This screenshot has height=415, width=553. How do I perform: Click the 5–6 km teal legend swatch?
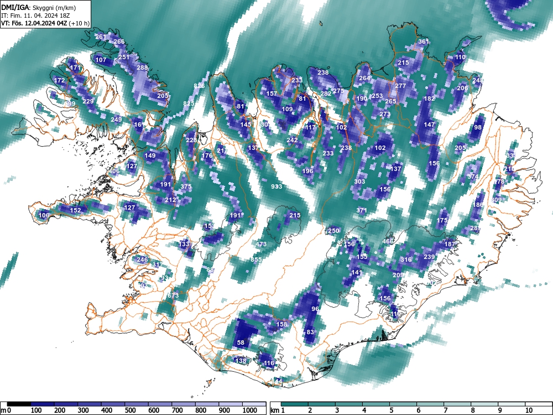[404, 404]
